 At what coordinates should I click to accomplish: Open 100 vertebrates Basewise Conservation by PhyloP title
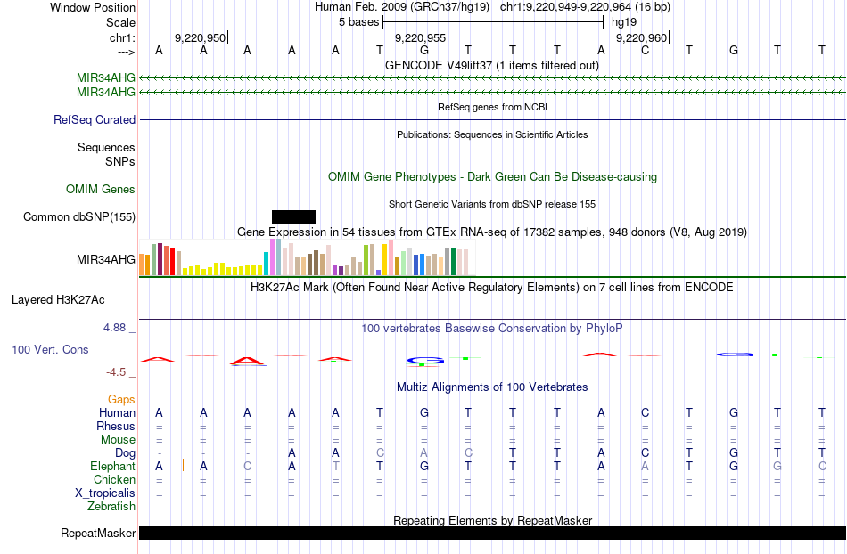point(492,328)
